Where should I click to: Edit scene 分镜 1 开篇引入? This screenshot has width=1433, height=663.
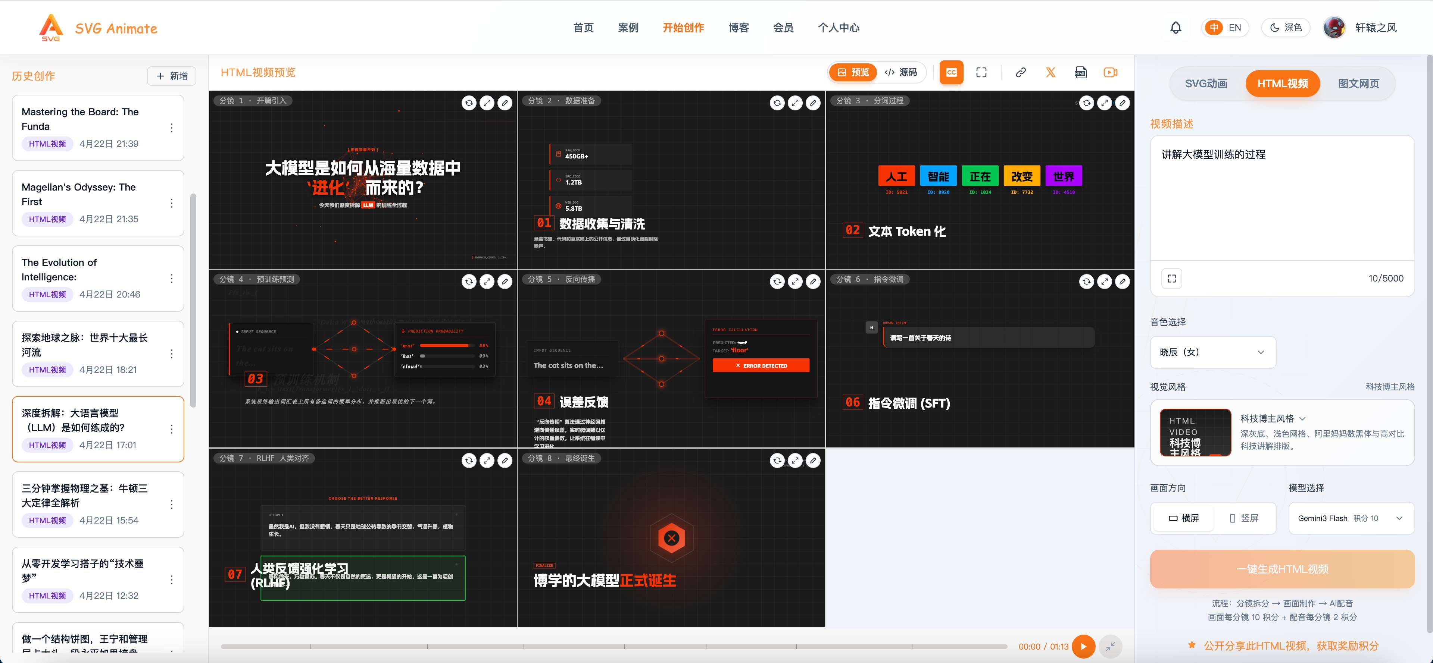[x=505, y=103]
